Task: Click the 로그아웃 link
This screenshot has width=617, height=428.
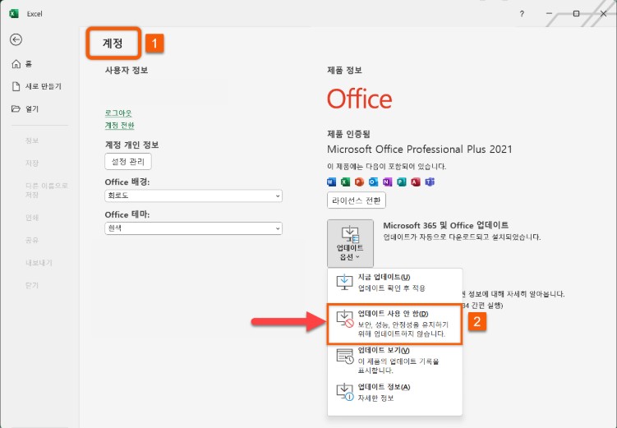Action: (118, 113)
